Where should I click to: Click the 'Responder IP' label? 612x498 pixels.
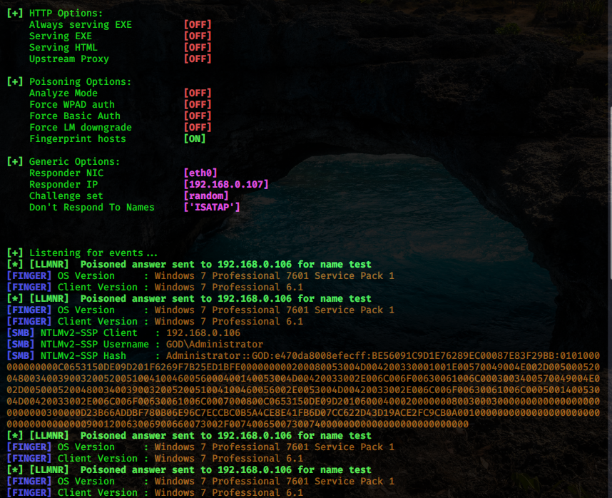(x=63, y=184)
